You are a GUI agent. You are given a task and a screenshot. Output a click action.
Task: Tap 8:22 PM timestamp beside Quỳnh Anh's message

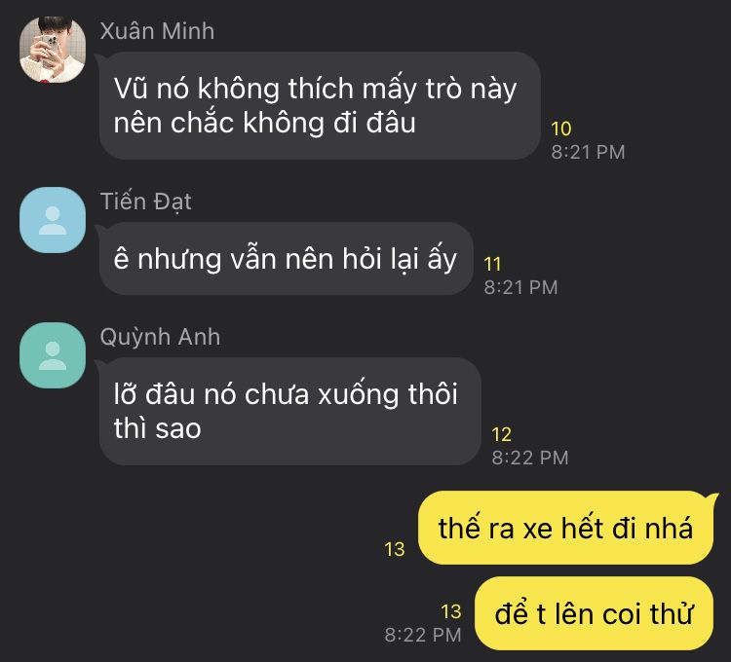[530, 459]
